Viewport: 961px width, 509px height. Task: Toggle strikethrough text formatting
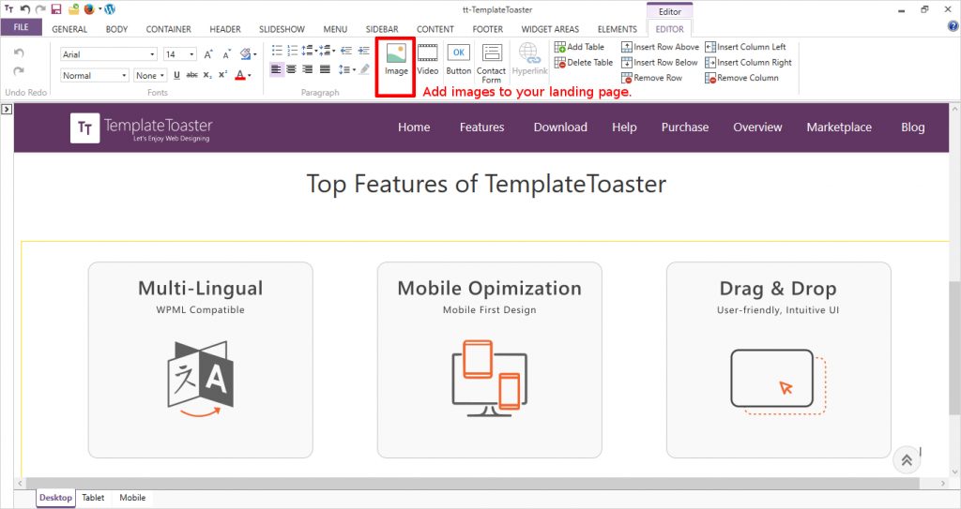[x=191, y=75]
